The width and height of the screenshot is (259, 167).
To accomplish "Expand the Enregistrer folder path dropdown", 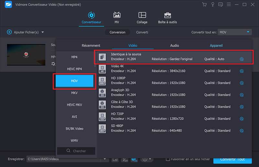I will [105, 159].
